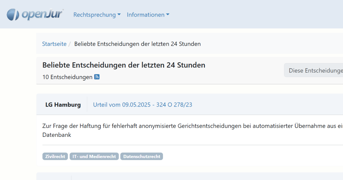Click the breadcrumb text Beliebte Entscheidungen der letzten 24 Stunden
Viewport: 343px width, 180px height.
(137, 44)
